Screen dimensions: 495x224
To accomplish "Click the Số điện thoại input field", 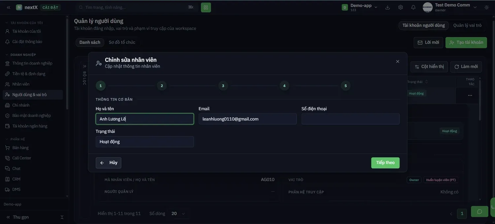I will [x=350, y=119].
